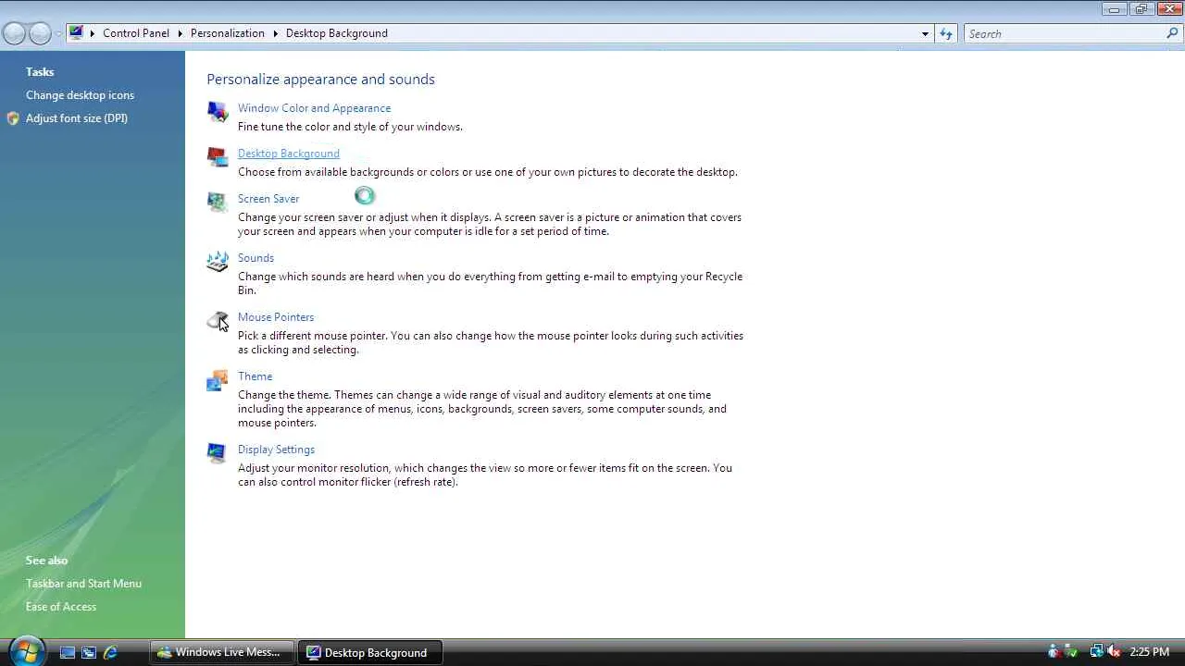
Task: Click Show Desktop in Quick Launch
Action: pos(68,652)
